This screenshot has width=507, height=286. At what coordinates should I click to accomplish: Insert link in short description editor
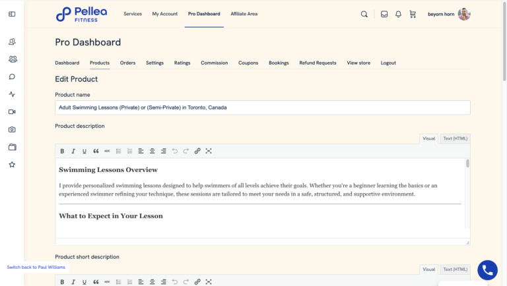pyautogui.click(x=197, y=282)
